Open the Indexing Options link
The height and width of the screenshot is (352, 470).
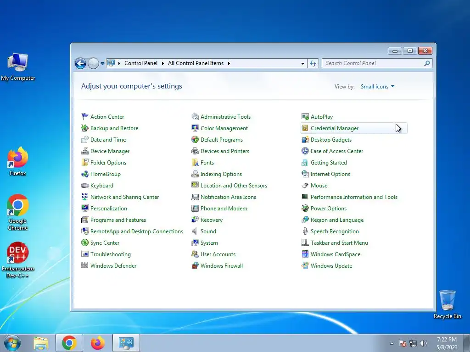pyautogui.click(x=221, y=174)
